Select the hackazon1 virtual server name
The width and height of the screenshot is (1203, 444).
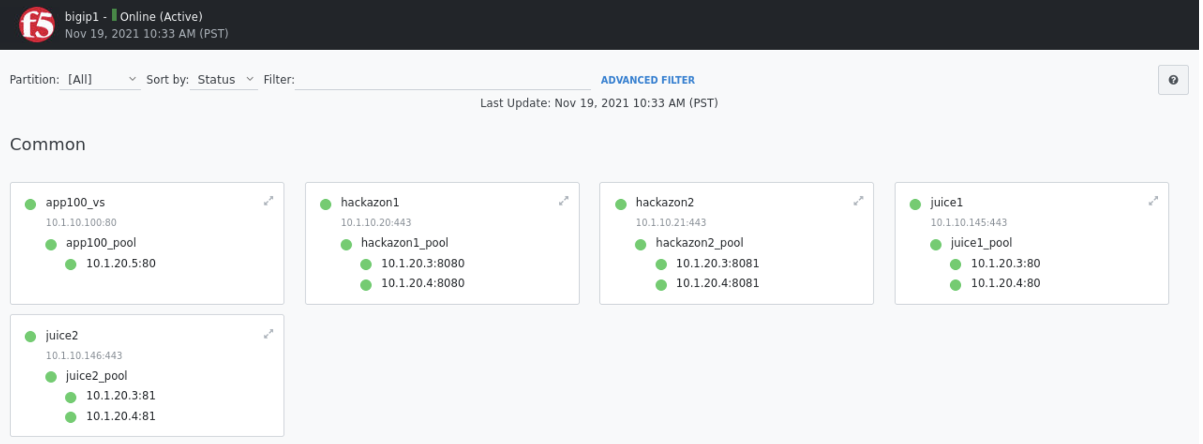coord(369,202)
